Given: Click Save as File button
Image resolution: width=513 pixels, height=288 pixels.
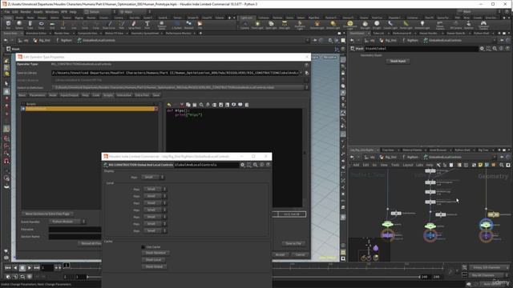Looking at the screenshot, I should (293, 243).
